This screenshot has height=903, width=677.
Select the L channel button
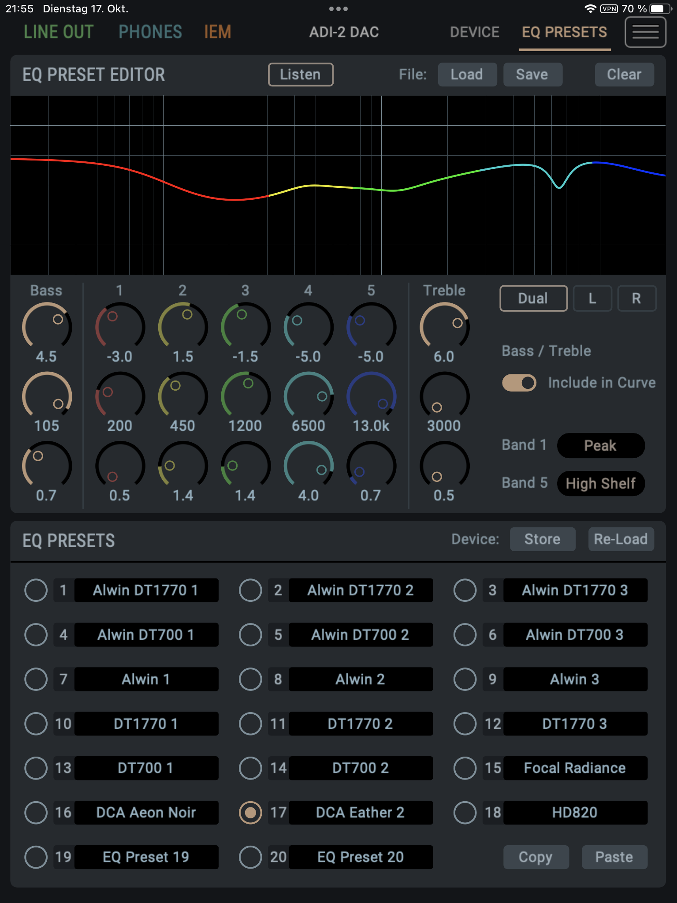(x=592, y=299)
